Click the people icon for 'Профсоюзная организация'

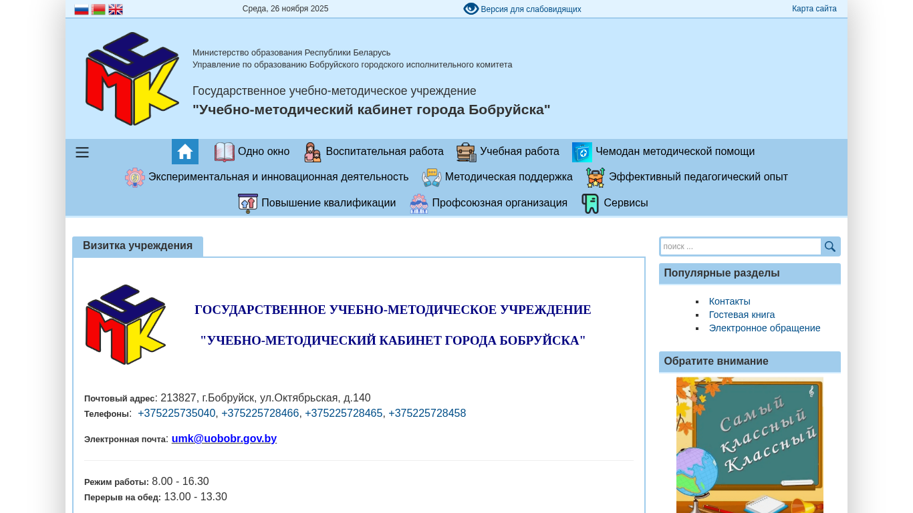[419, 203]
